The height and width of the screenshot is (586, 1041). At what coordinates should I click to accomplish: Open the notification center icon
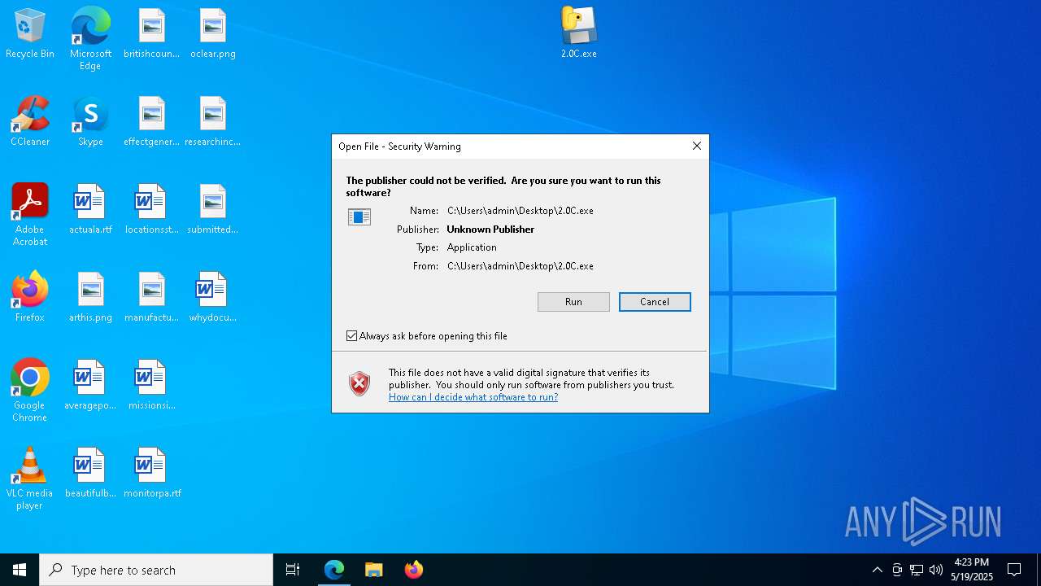[x=1014, y=570]
